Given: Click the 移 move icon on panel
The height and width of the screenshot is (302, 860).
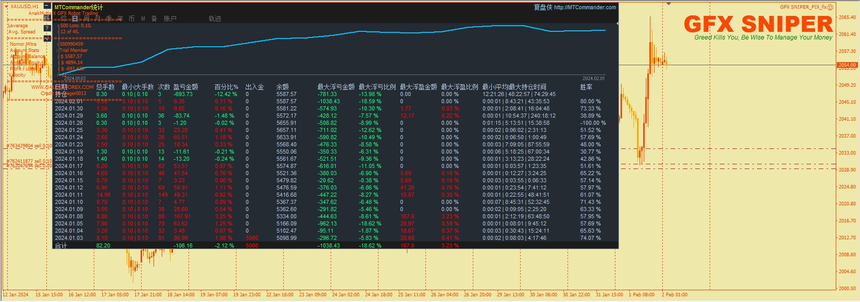Looking at the screenshot, I should 47,18.
